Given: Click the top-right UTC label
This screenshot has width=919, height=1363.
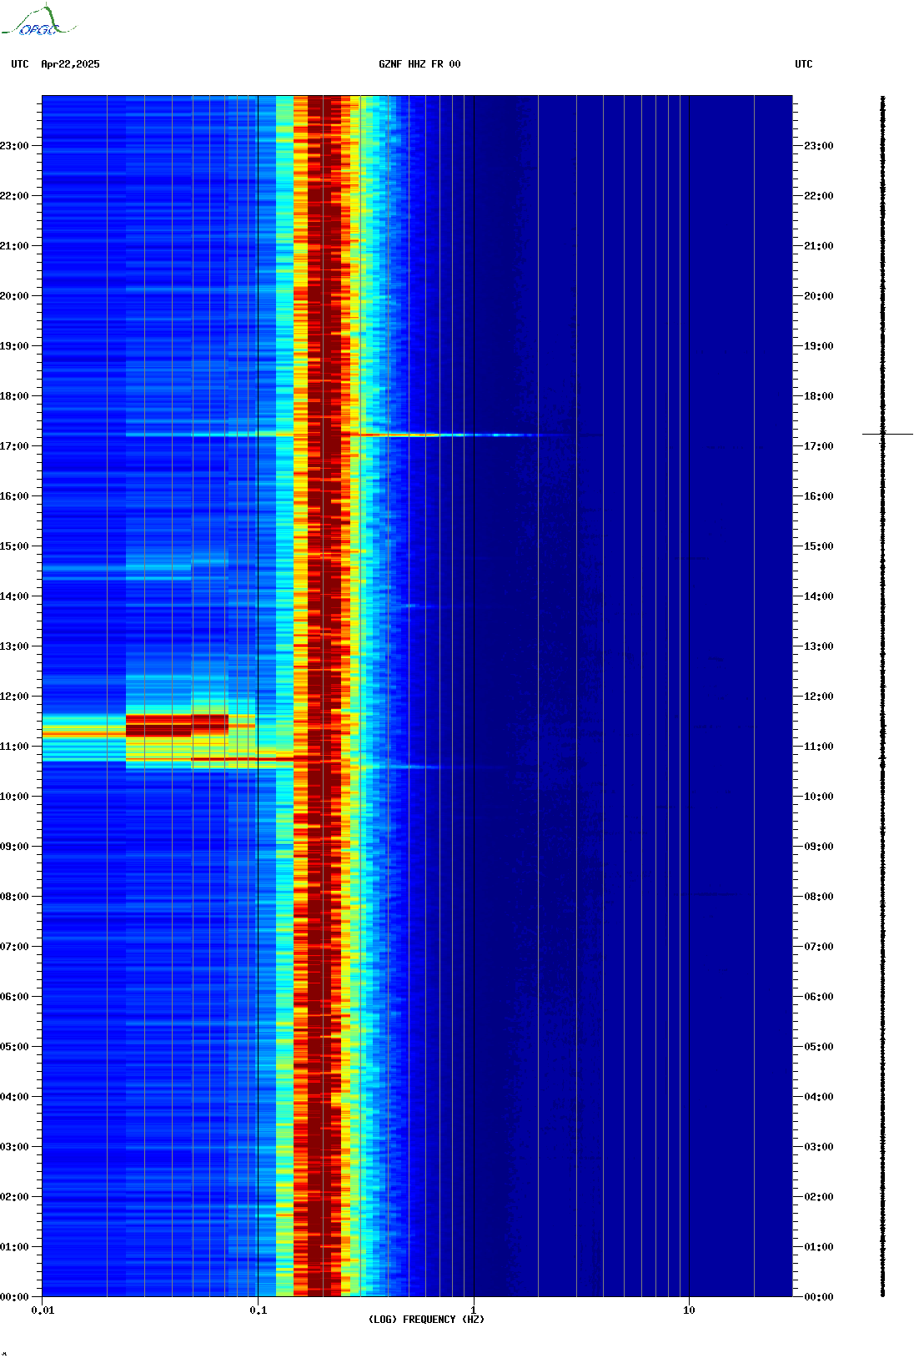Looking at the screenshot, I should [x=803, y=64].
